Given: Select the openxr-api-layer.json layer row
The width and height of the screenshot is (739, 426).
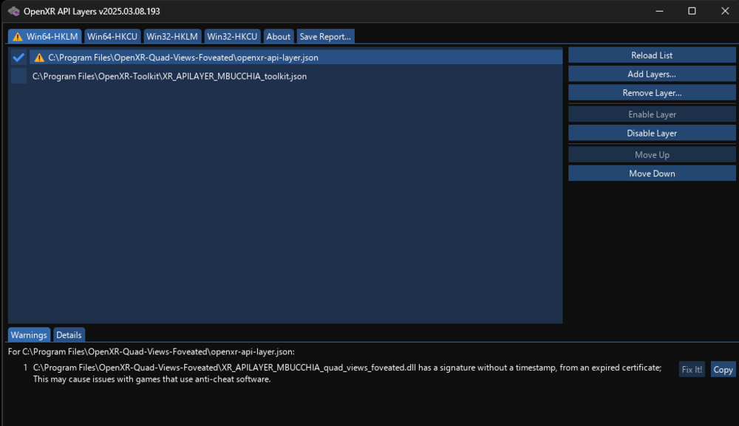Looking at the screenshot, I should point(296,58).
